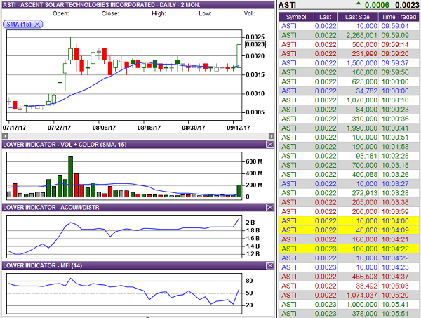Click the 07/17/17 date axis label
Viewport: 421px width, 318px height.
click(14, 128)
